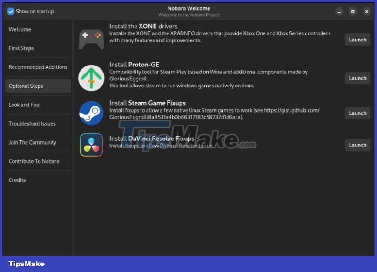The image size is (377, 272).
Task: Select Contribute To Nobara entry
Action: pos(34,161)
